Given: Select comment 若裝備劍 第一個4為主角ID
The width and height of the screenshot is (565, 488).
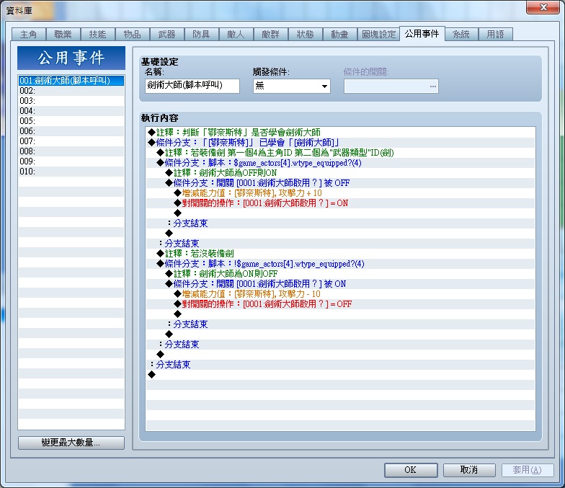Looking at the screenshot, I should tap(340, 153).
